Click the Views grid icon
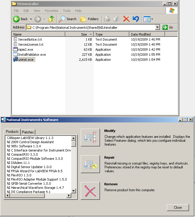 click(x=147, y=19)
